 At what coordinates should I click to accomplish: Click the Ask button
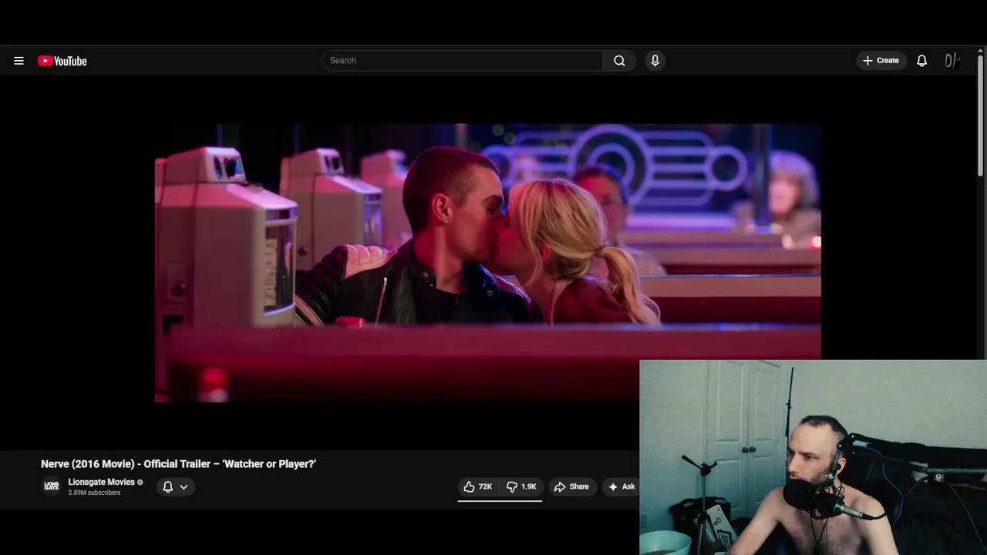622,486
